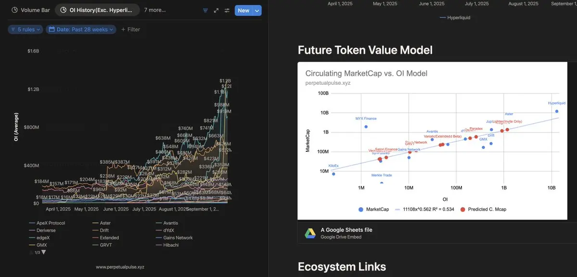This screenshot has height=277, width=577.
Task: Click the plus icon to add Filter
Action: click(123, 29)
